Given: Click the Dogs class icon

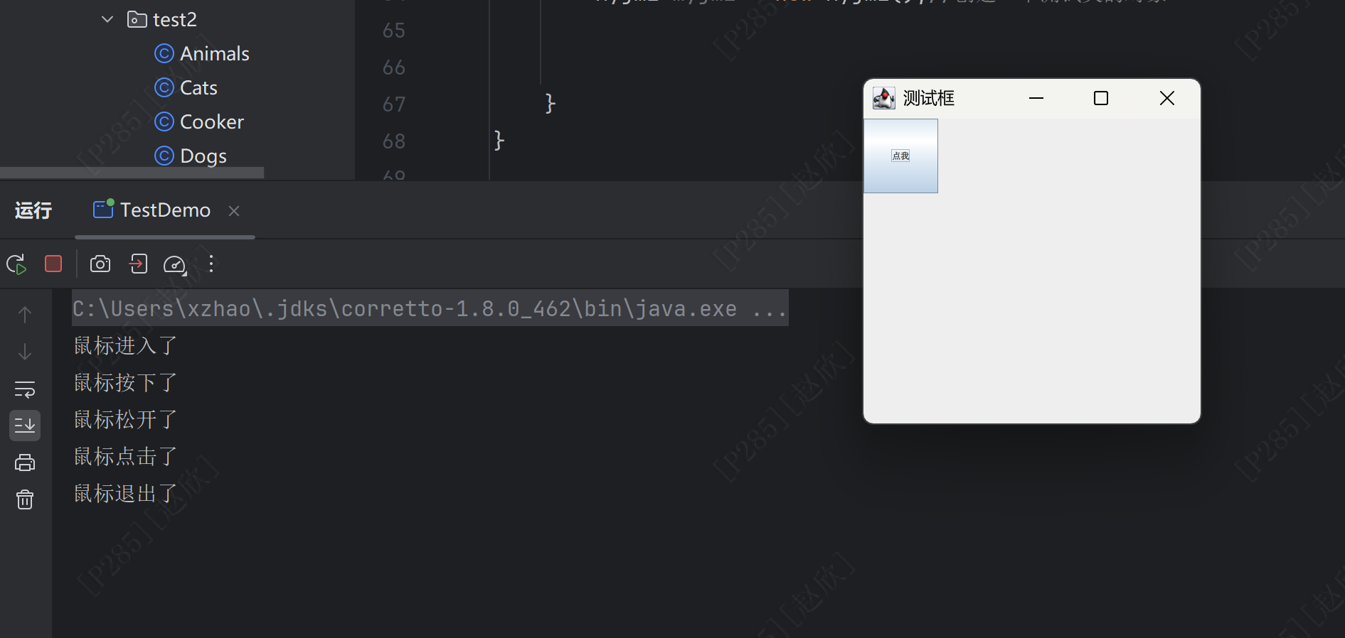Looking at the screenshot, I should pos(164,156).
